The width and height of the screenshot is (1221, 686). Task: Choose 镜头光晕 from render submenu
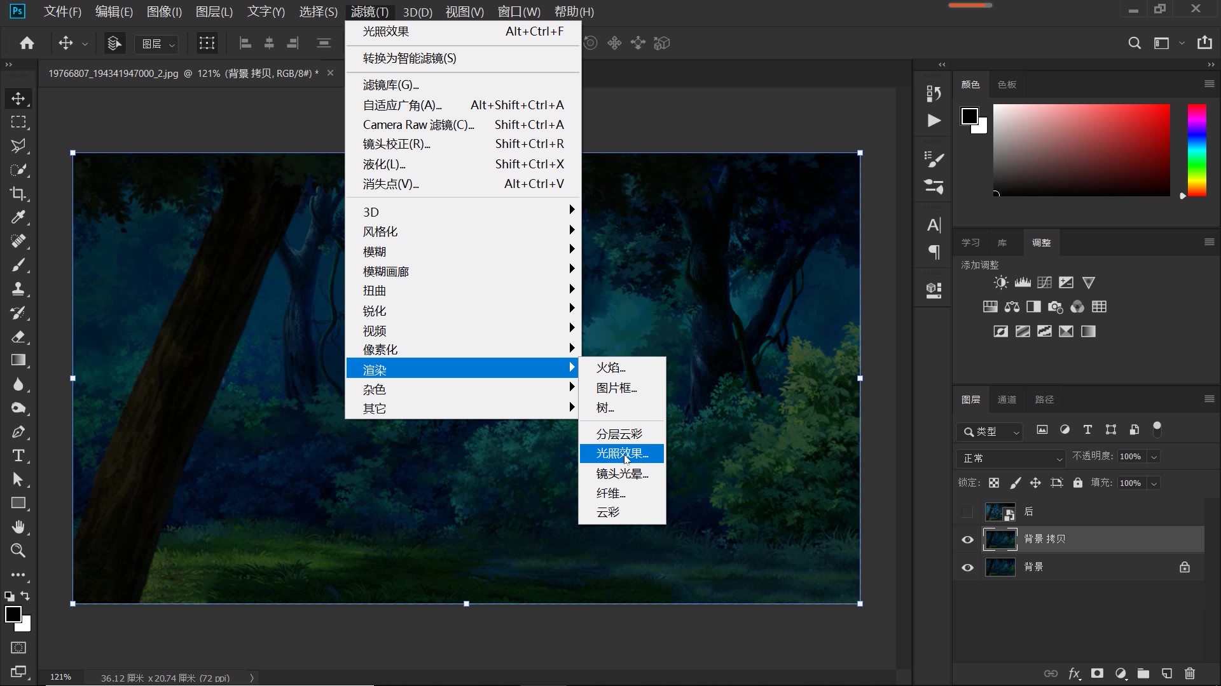[621, 474]
